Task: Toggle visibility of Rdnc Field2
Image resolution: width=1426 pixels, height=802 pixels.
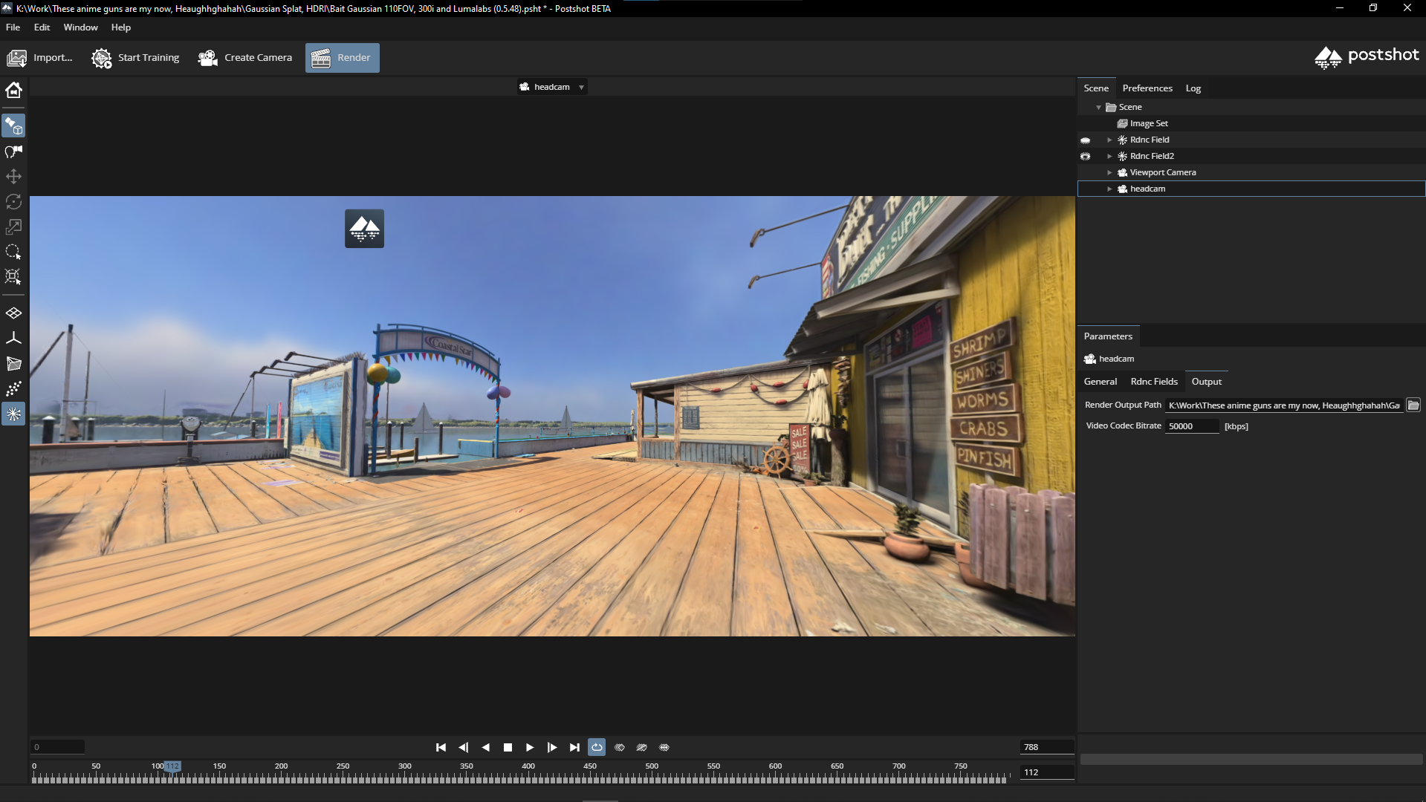Action: (x=1085, y=157)
